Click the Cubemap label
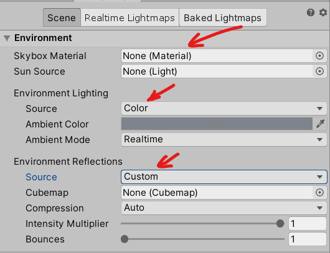The width and height of the screenshot is (330, 253). tap(47, 193)
